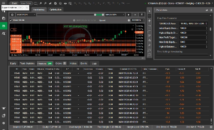Viewport: 214px width, 130px height.
Task: Select the horizontal line drawing tool
Action: [x=149, y=30]
